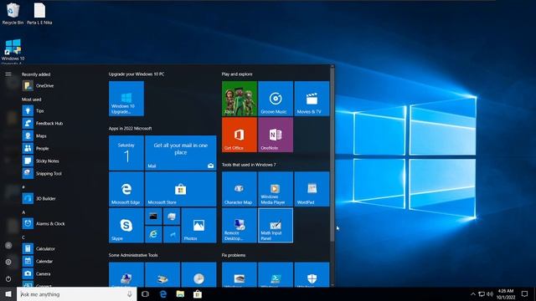Screen dimensions: 536x301
Task: Open the WordPad tile
Action: pos(312,189)
